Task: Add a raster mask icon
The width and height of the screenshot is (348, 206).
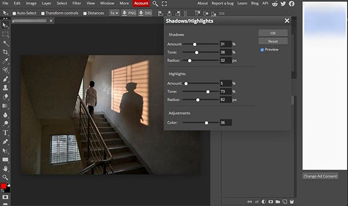Action: 271,201
